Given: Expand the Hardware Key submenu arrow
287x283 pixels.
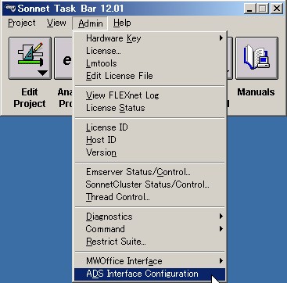Looking at the screenshot, I should pyautogui.click(x=221, y=38).
